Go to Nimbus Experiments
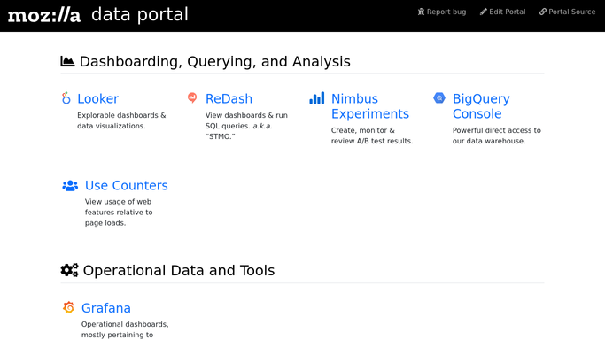 tap(370, 106)
